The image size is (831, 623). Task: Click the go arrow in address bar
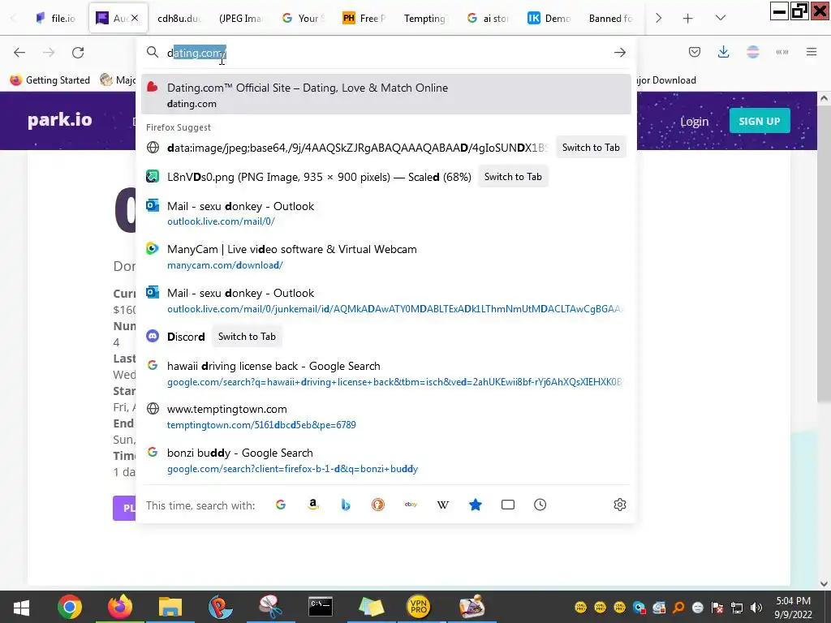(x=619, y=53)
